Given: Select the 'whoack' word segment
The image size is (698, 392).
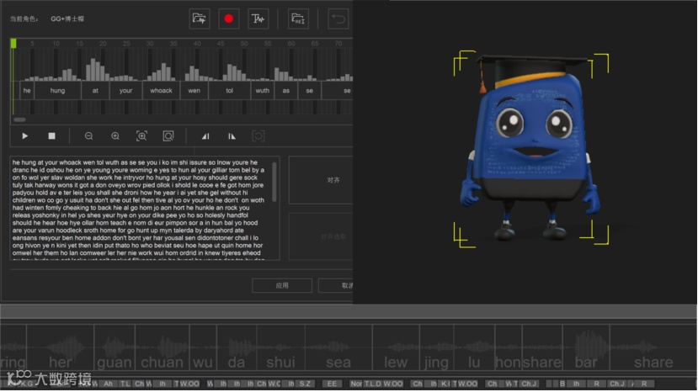Looking at the screenshot, I should point(161,91).
